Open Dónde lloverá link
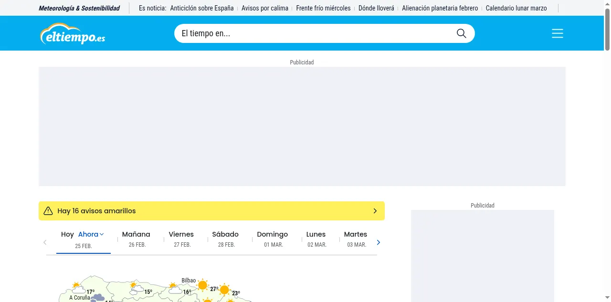This screenshot has height=302, width=611. (x=376, y=8)
